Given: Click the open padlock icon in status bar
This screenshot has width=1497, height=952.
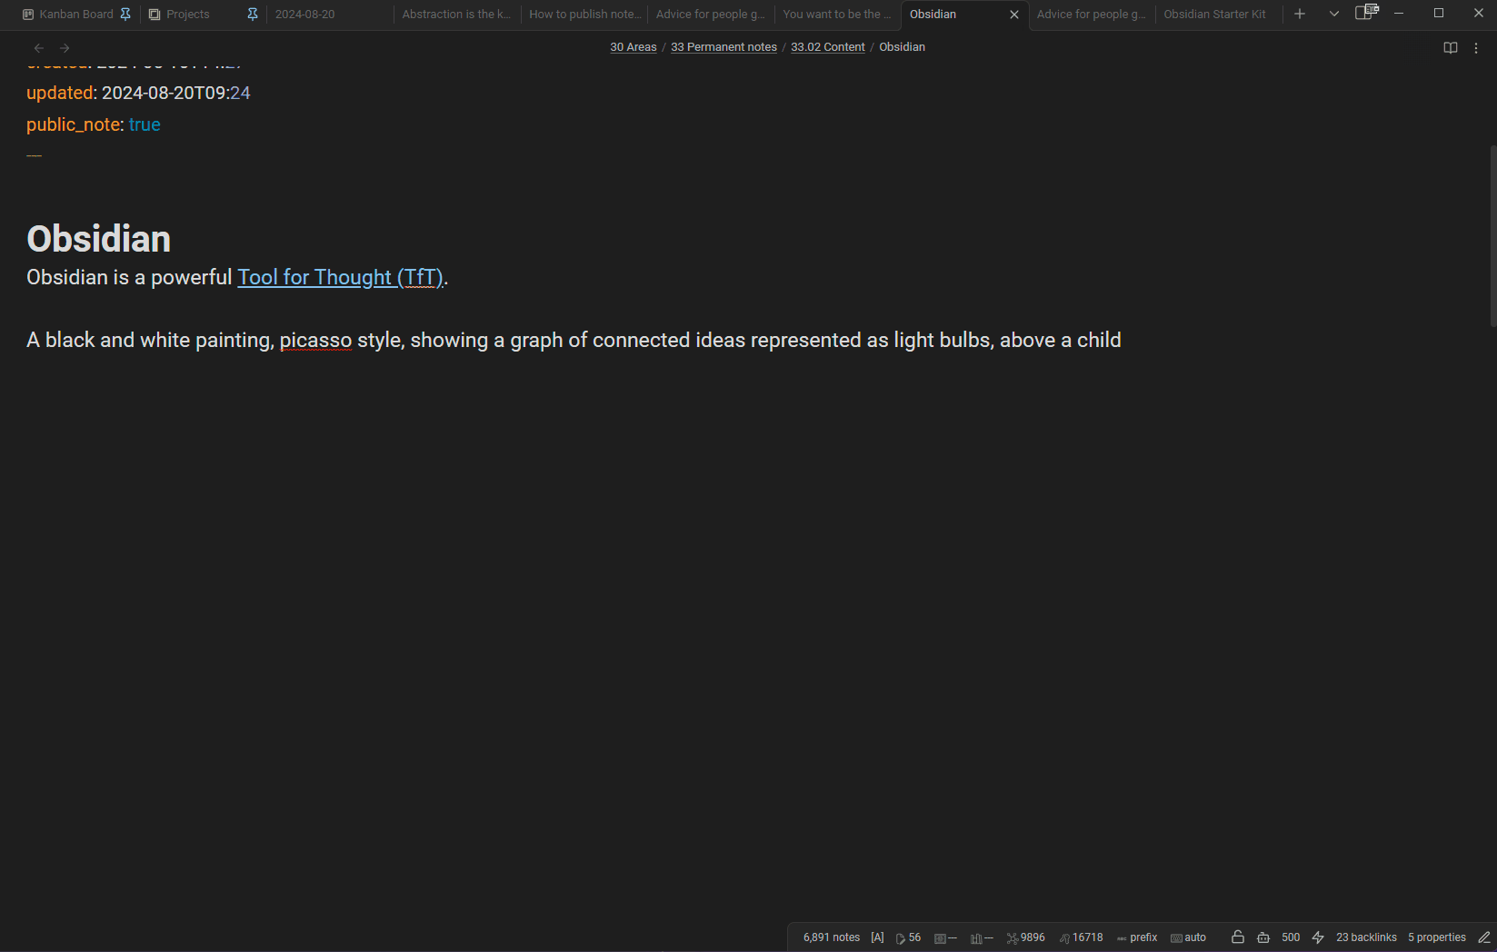Looking at the screenshot, I should [x=1238, y=937].
